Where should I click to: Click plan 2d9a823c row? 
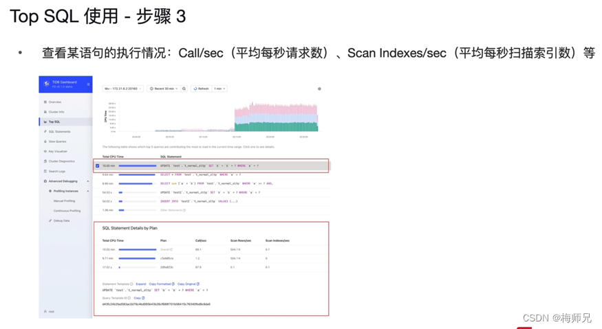(x=211, y=267)
